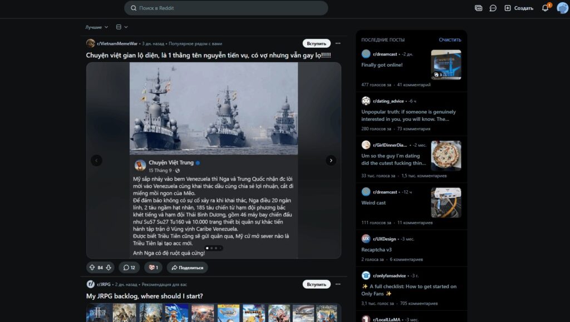Open r/UXDesign subreddit link

(x=384, y=239)
